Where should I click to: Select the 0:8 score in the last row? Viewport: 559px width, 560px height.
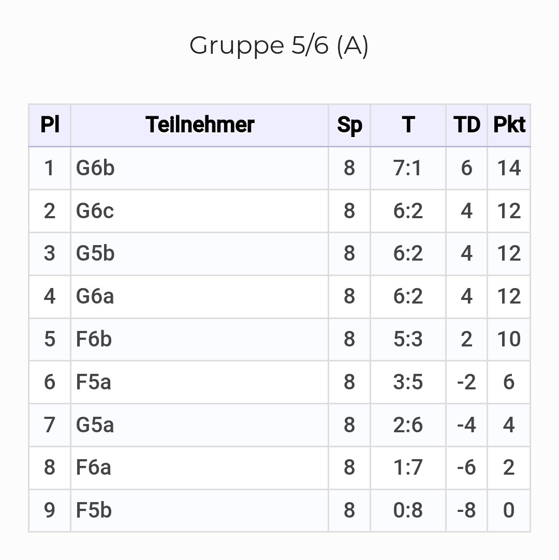[x=408, y=510]
